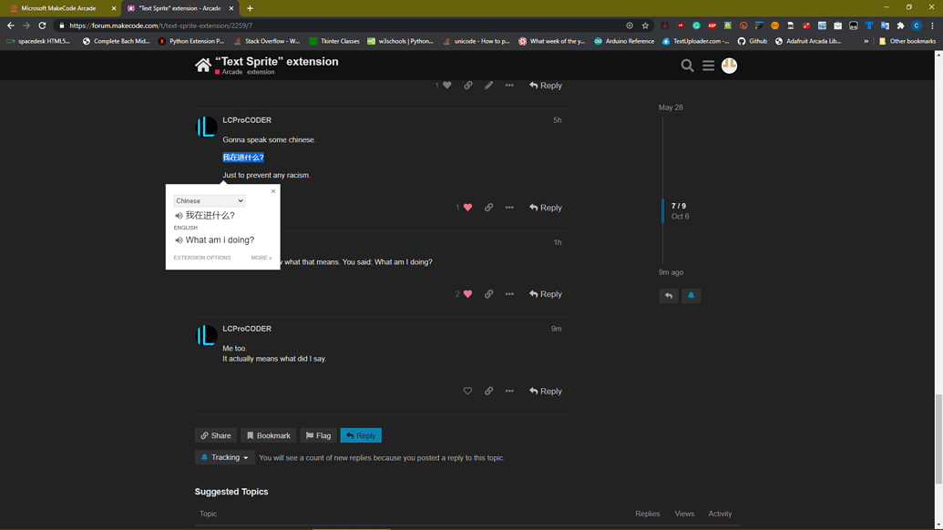Play Chinese pronunciation with the speaker icon
943x530 pixels.
[x=178, y=215]
